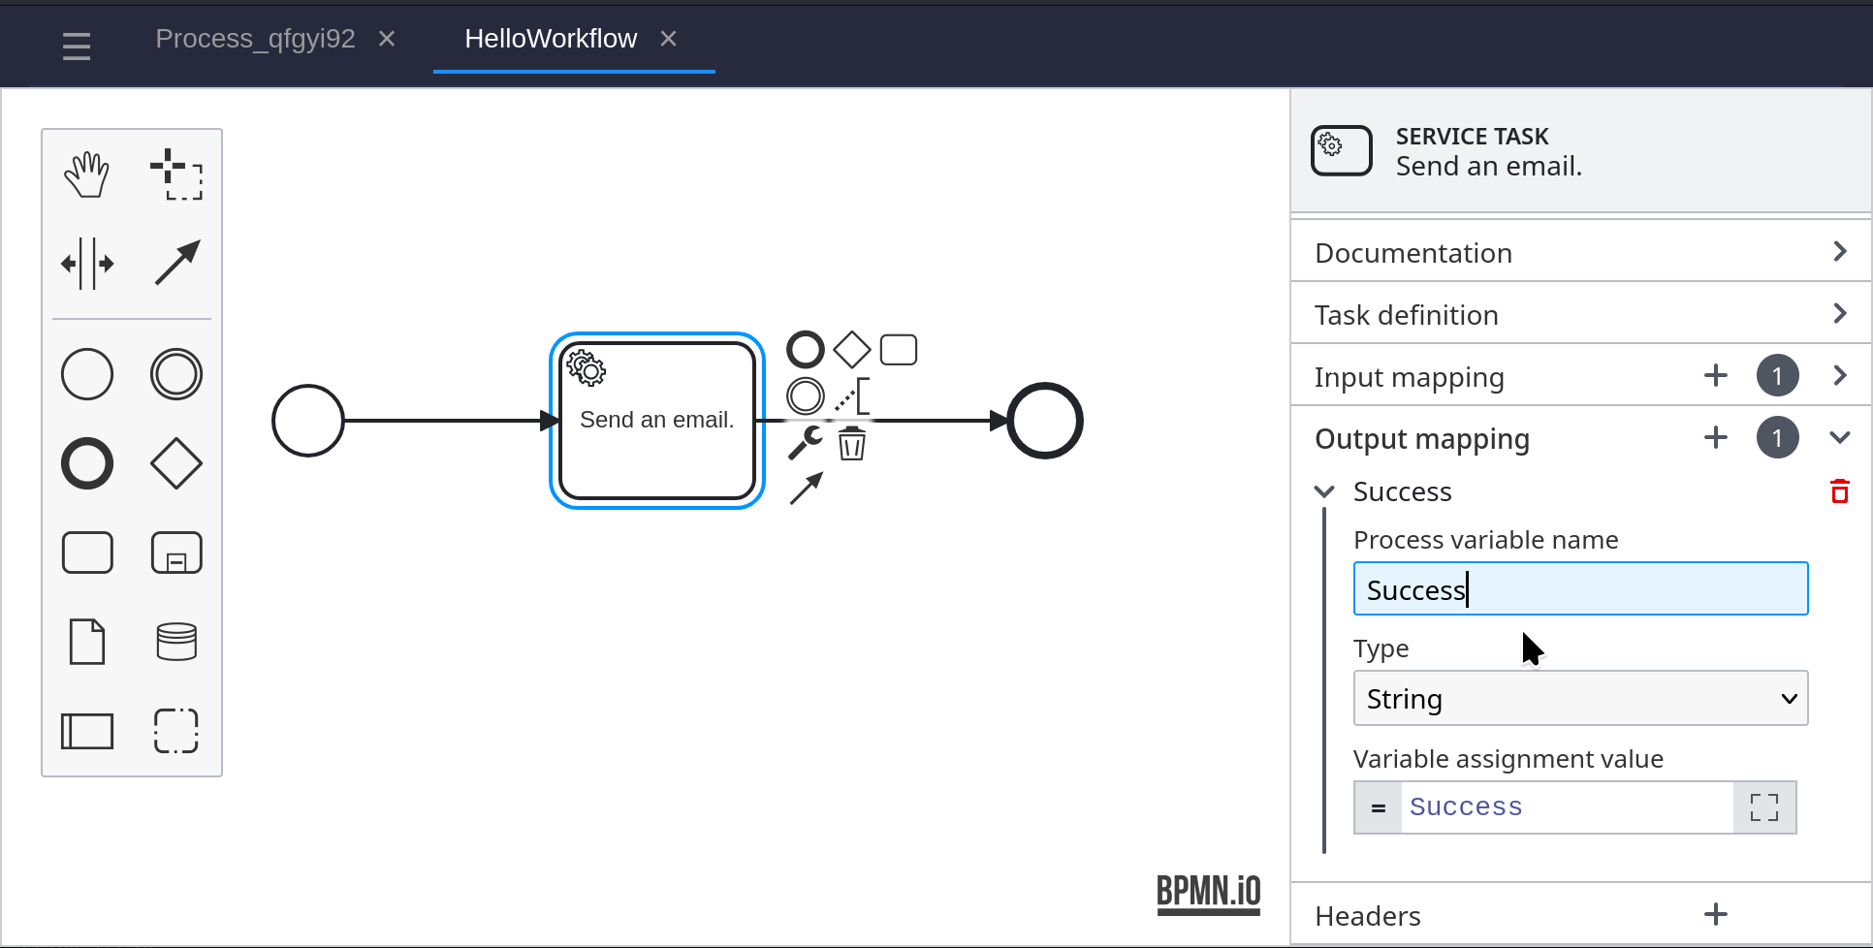
Task: Expand the Task definition section
Action: pos(1580,315)
